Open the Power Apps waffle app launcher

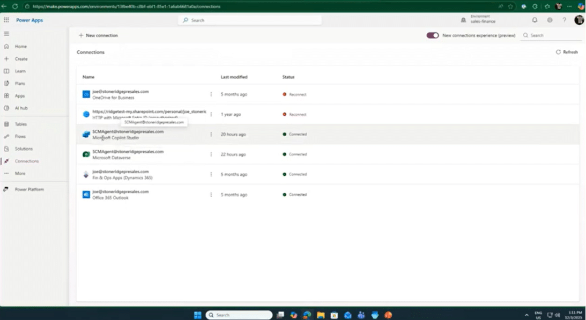tap(6, 20)
